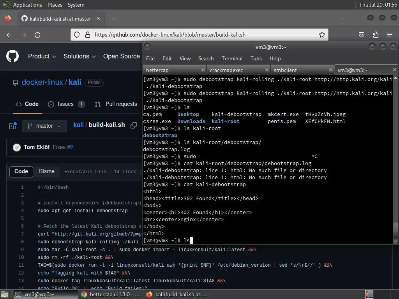The width and height of the screenshot is (399, 299).
Task: Open the Open Source GitHub menu
Action: (x=122, y=56)
